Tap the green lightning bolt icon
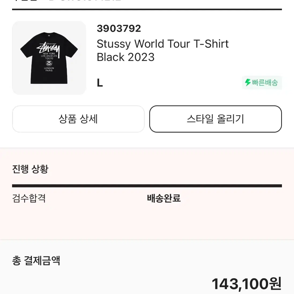This screenshot has width=294, height=294. [x=248, y=83]
